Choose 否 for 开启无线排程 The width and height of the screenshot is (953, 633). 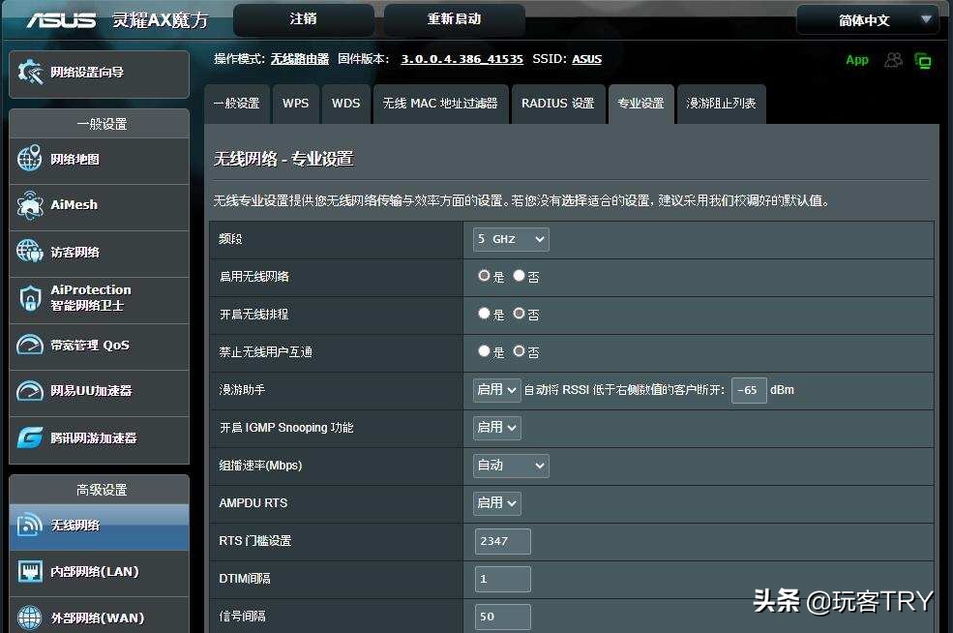point(519,314)
